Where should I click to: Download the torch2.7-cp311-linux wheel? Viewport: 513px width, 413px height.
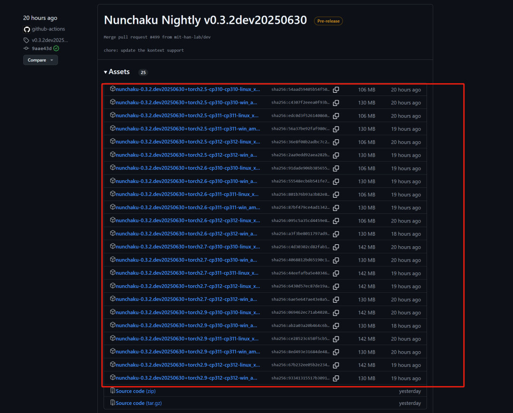click(x=187, y=273)
